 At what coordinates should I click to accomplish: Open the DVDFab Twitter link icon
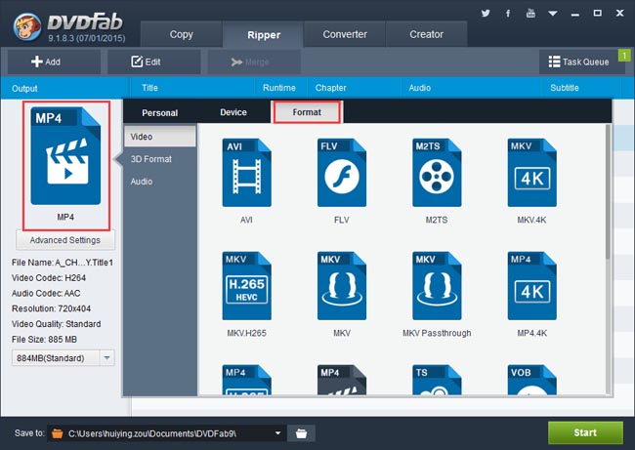pos(486,14)
